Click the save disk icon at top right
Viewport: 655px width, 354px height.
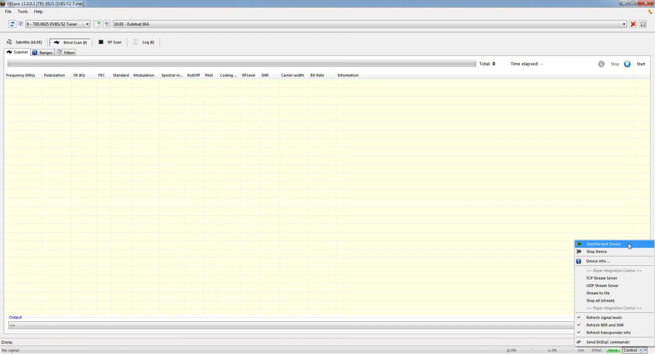pos(643,24)
